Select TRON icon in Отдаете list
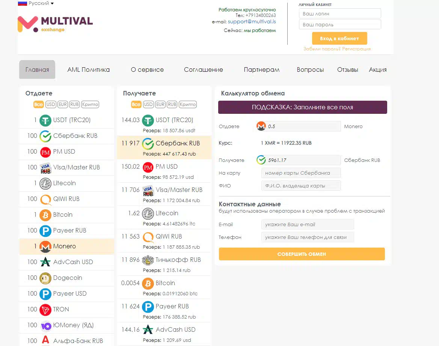This screenshot has width=439, height=346. 45,310
